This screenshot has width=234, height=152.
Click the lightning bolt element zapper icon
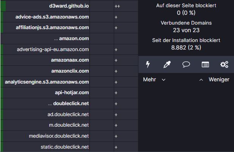(x=148, y=64)
